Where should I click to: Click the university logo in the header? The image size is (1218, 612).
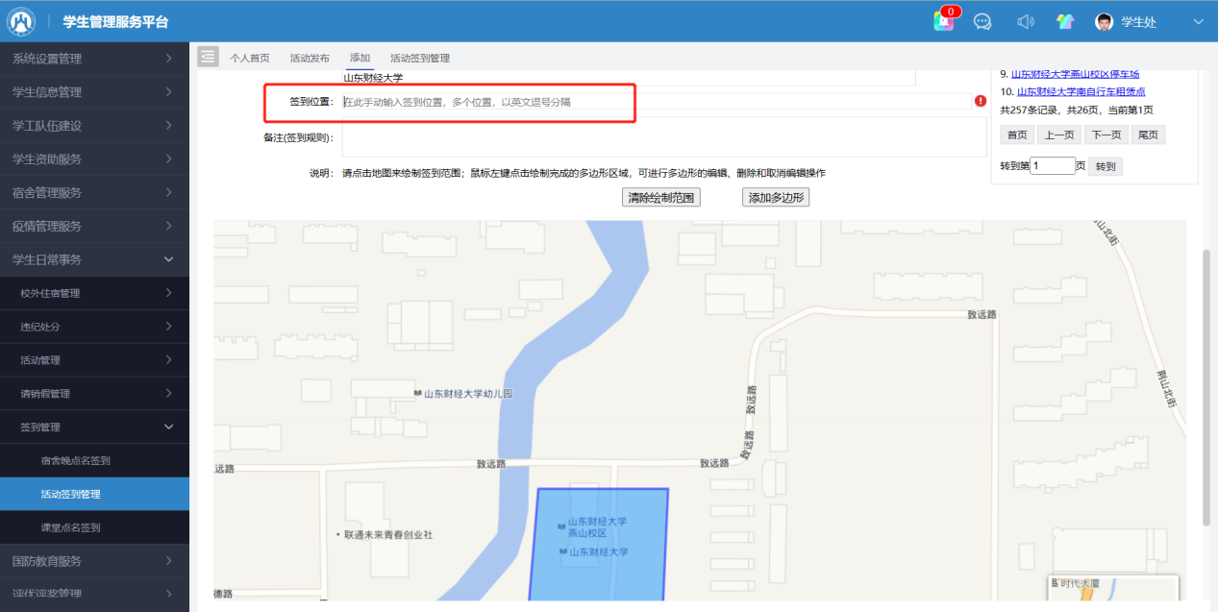coord(21,21)
